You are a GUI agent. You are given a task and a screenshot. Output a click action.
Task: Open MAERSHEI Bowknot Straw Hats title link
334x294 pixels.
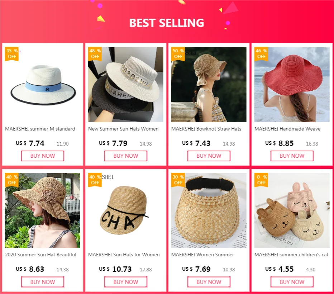[206, 129]
